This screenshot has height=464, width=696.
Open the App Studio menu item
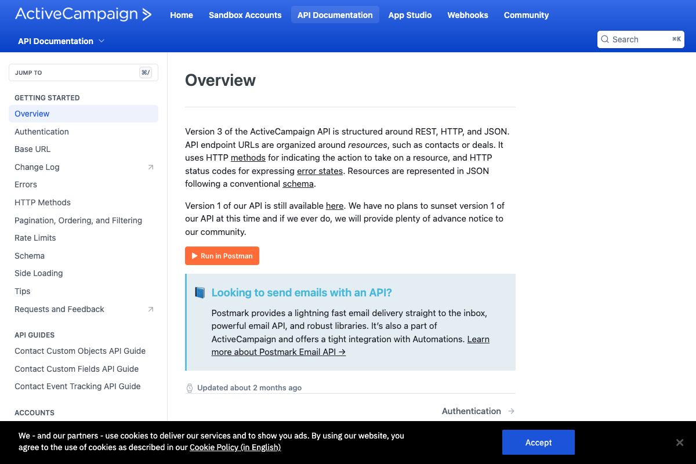[410, 15]
